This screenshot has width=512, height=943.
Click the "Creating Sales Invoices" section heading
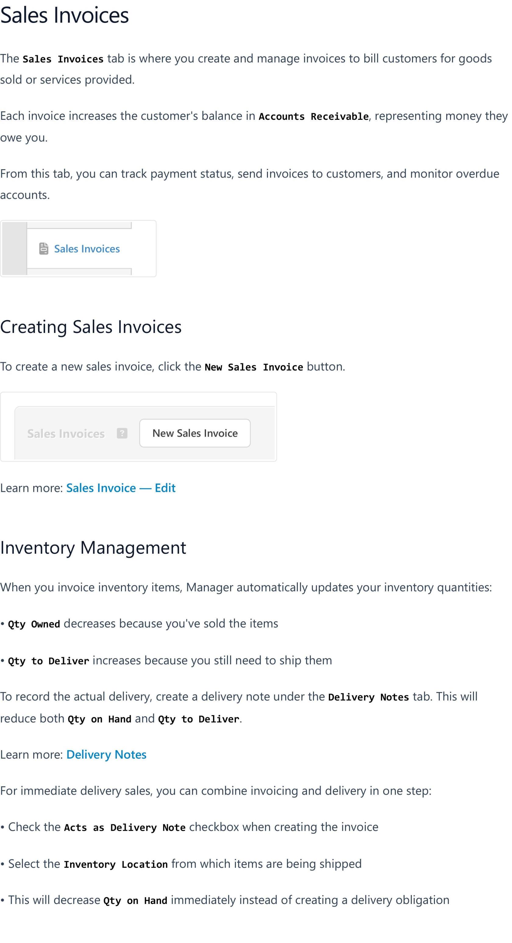[x=91, y=327]
